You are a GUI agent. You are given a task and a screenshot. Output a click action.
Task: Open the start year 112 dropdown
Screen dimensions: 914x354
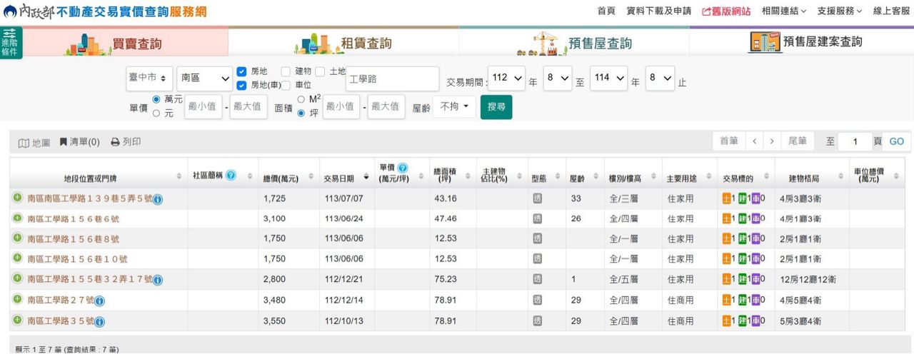point(507,78)
